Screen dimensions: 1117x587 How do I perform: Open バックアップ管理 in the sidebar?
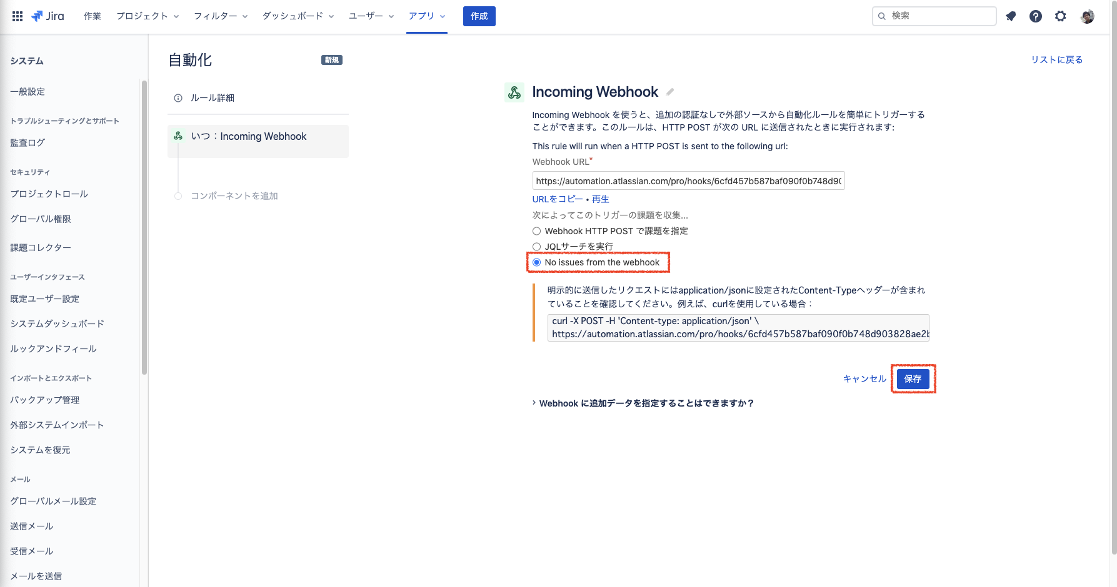point(45,400)
